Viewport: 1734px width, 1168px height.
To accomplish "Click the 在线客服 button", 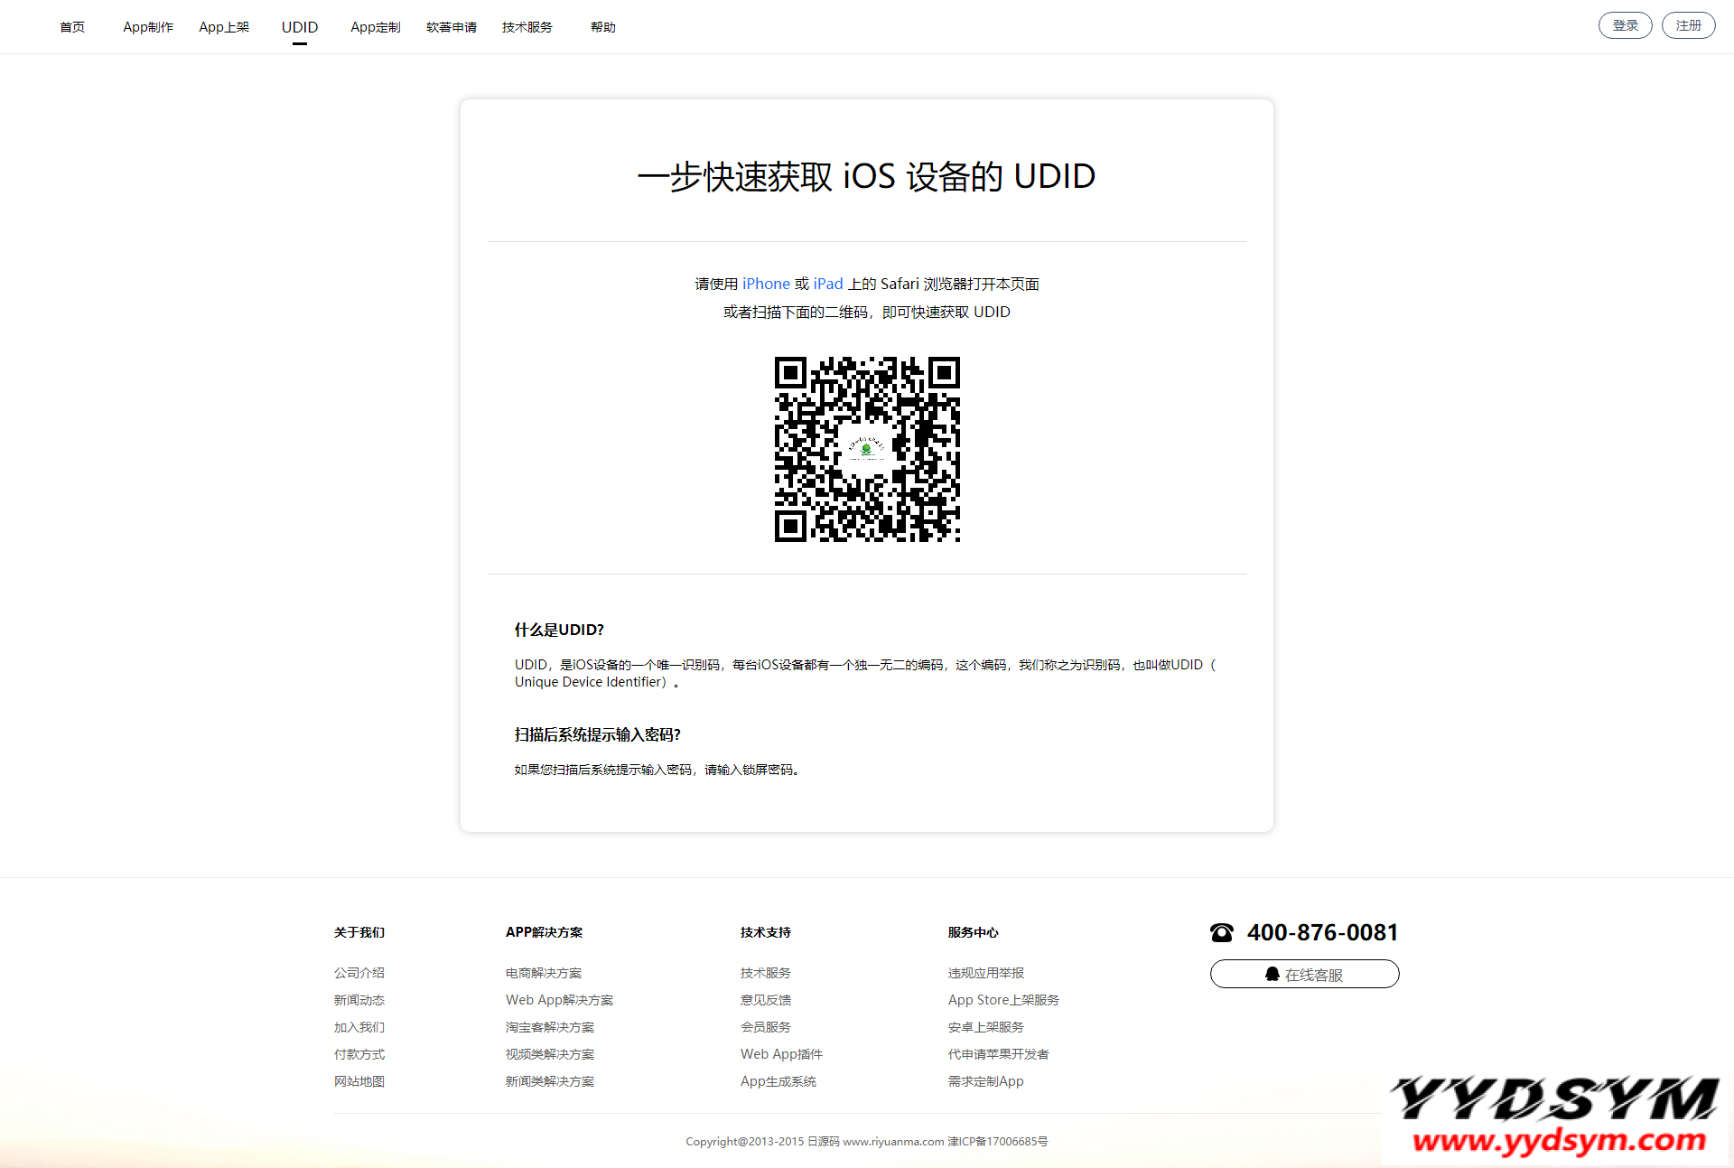I will pos(1304,974).
